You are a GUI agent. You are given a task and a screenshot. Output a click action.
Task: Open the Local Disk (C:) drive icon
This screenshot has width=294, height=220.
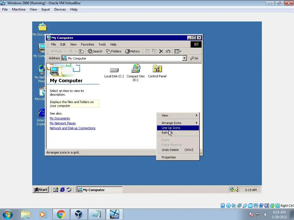114,70
